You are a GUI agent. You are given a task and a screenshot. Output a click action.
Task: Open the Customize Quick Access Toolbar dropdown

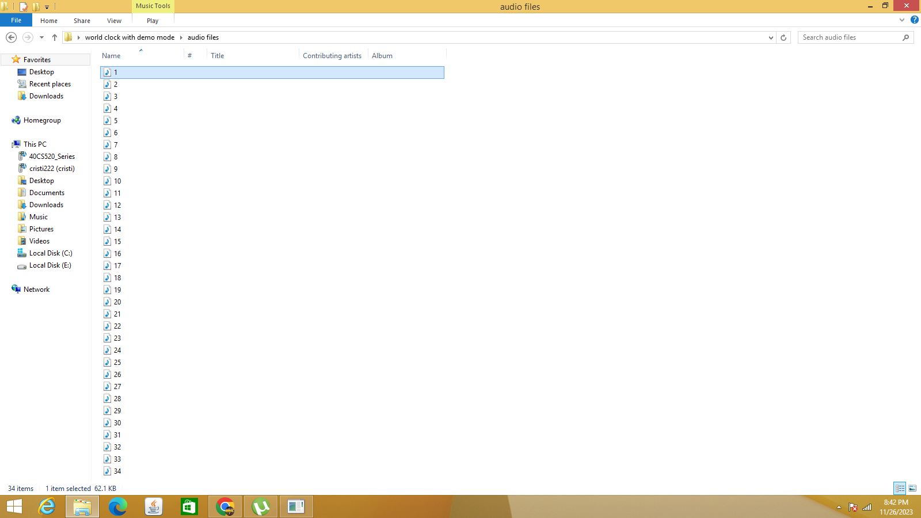[x=47, y=7]
